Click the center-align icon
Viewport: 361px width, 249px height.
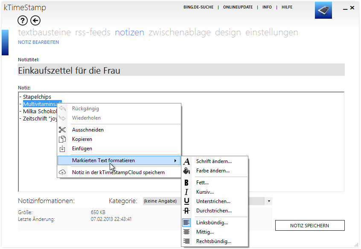pyautogui.click(x=186, y=232)
